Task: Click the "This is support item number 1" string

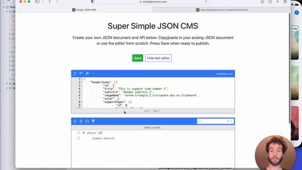Action: [x=142, y=89]
